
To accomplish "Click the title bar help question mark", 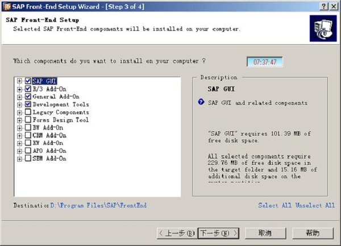I will click(x=323, y=6).
